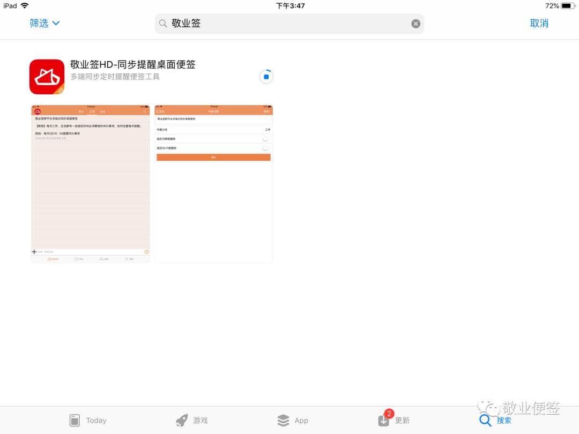The image size is (579, 434).
Task: View the second app preview screenshot
Action: coord(213,184)
